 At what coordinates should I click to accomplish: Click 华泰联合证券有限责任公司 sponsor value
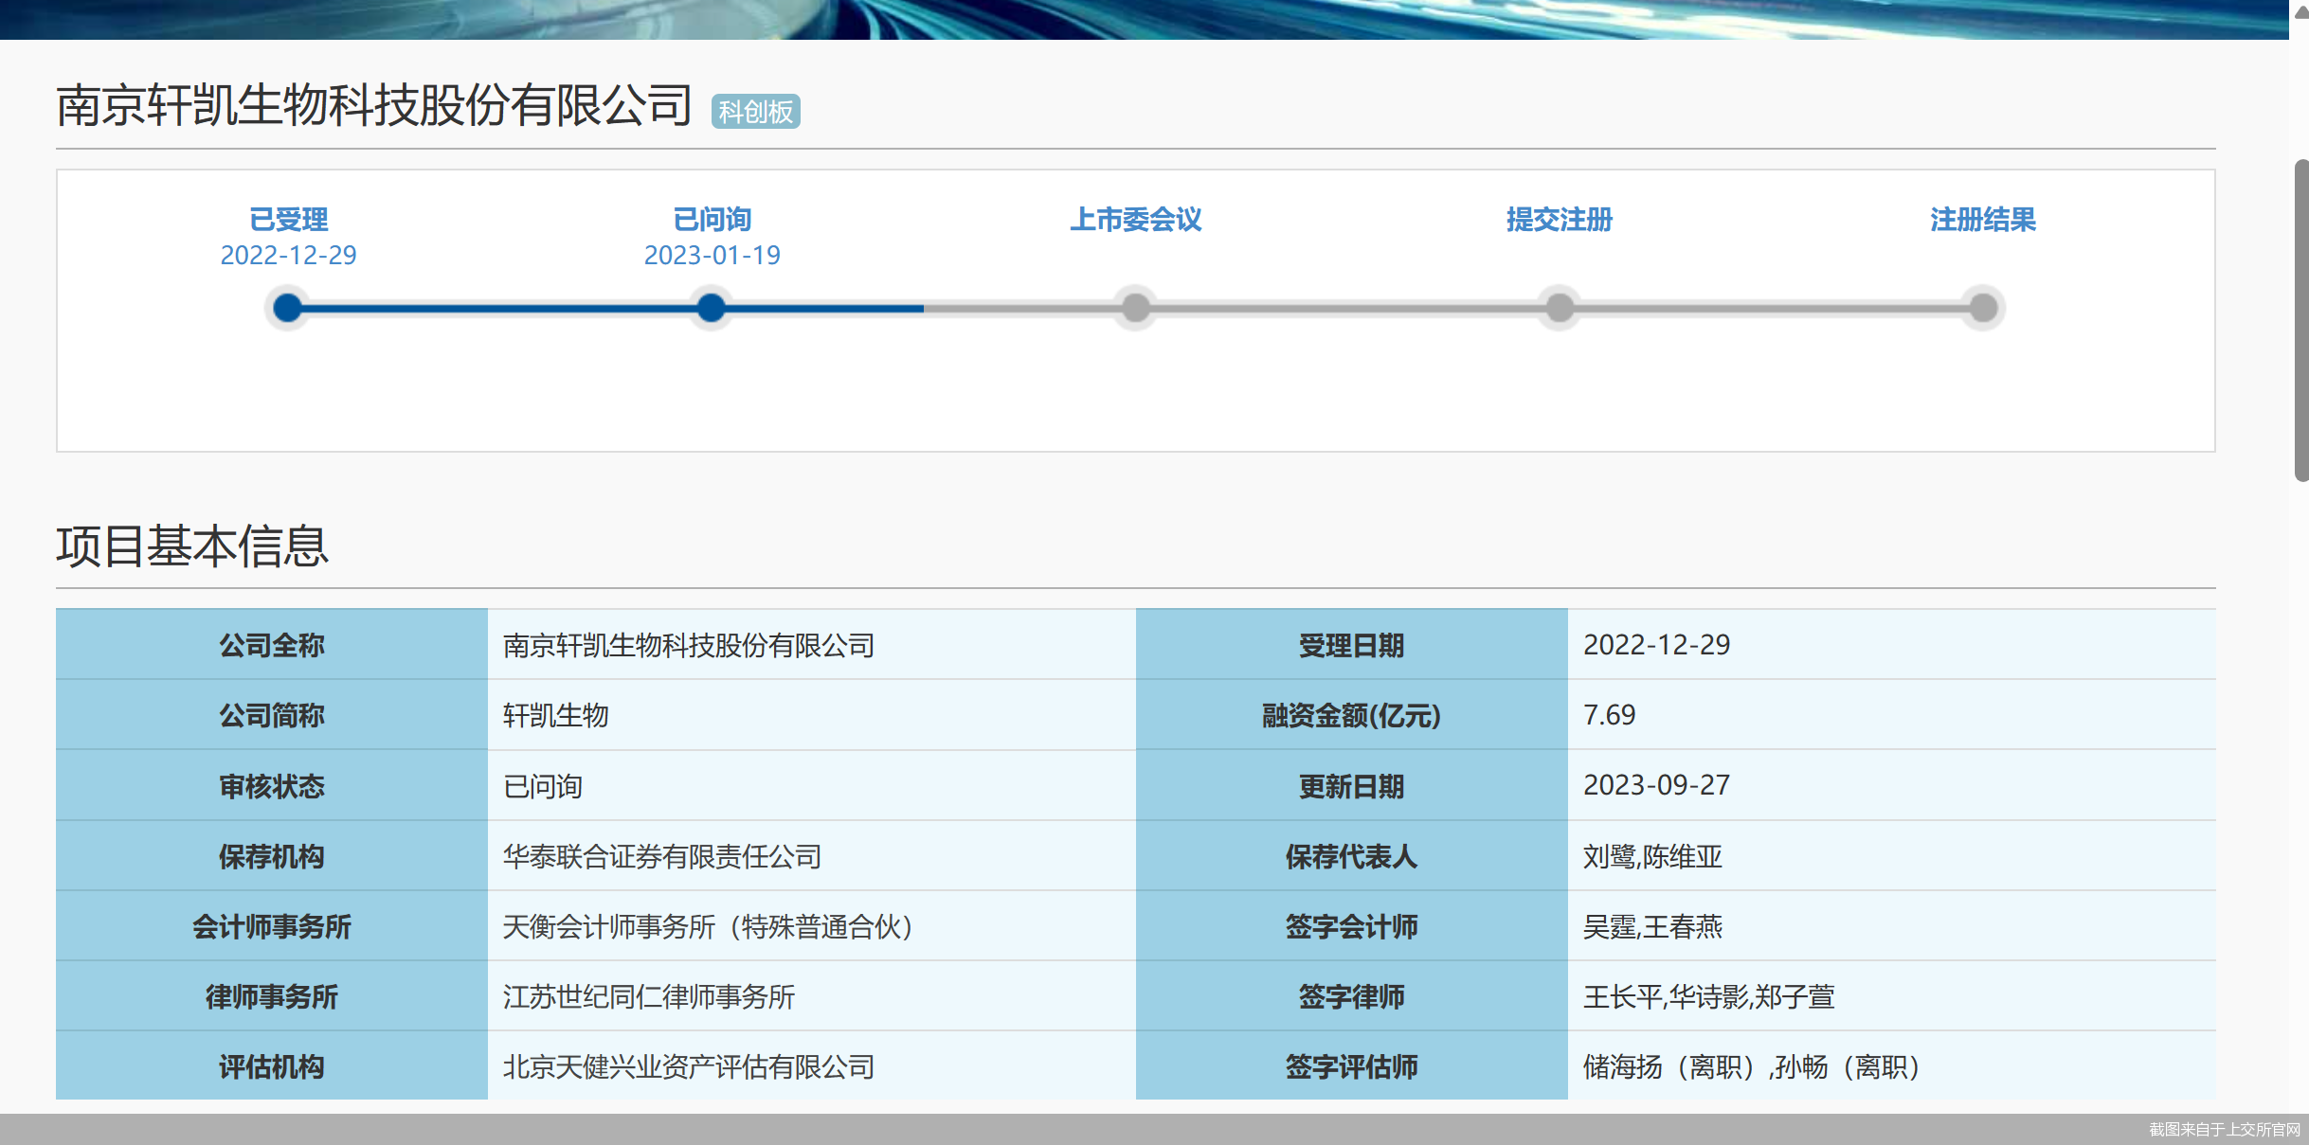click(662, 856)
